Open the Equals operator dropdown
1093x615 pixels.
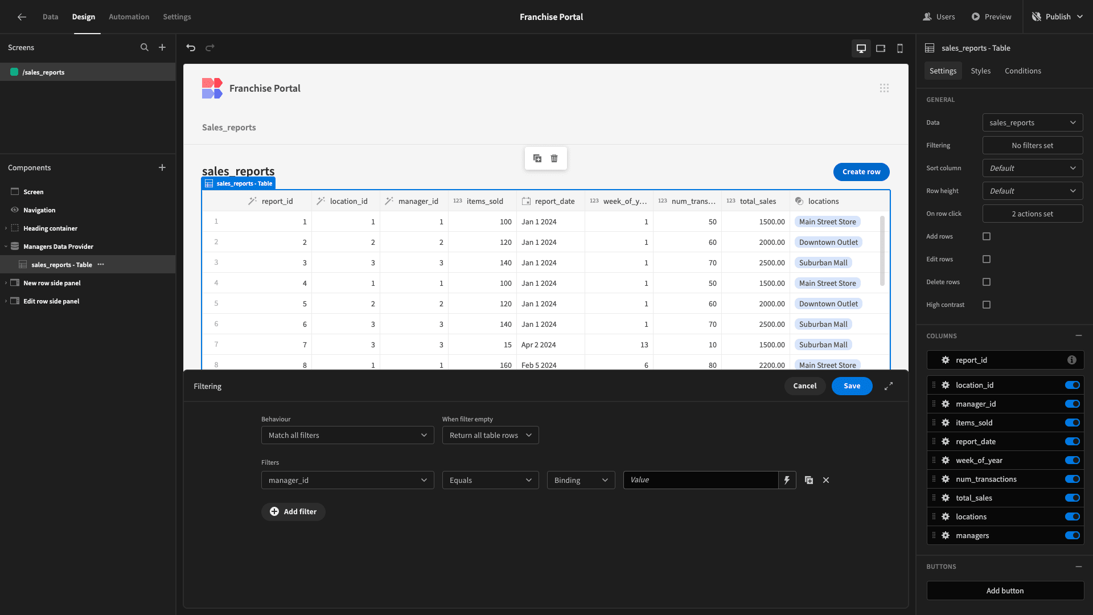coord(490,480)
